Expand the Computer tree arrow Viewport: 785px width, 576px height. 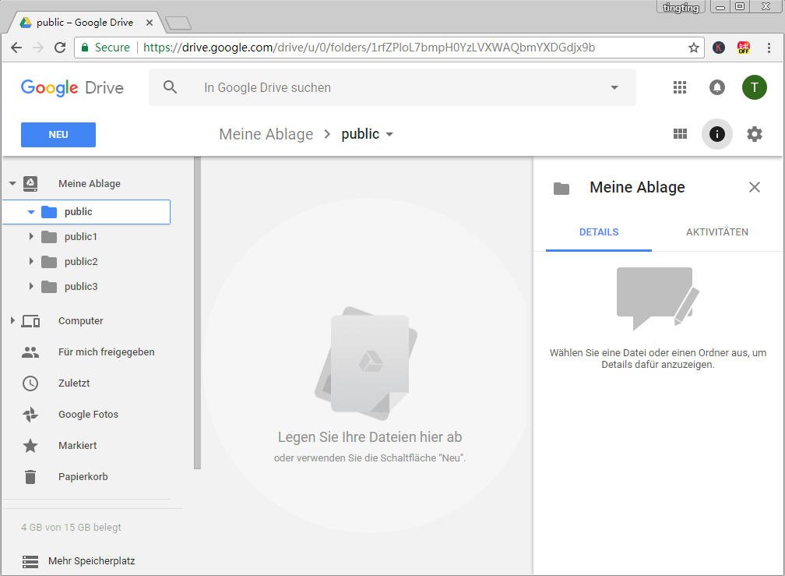click(12, 320)
